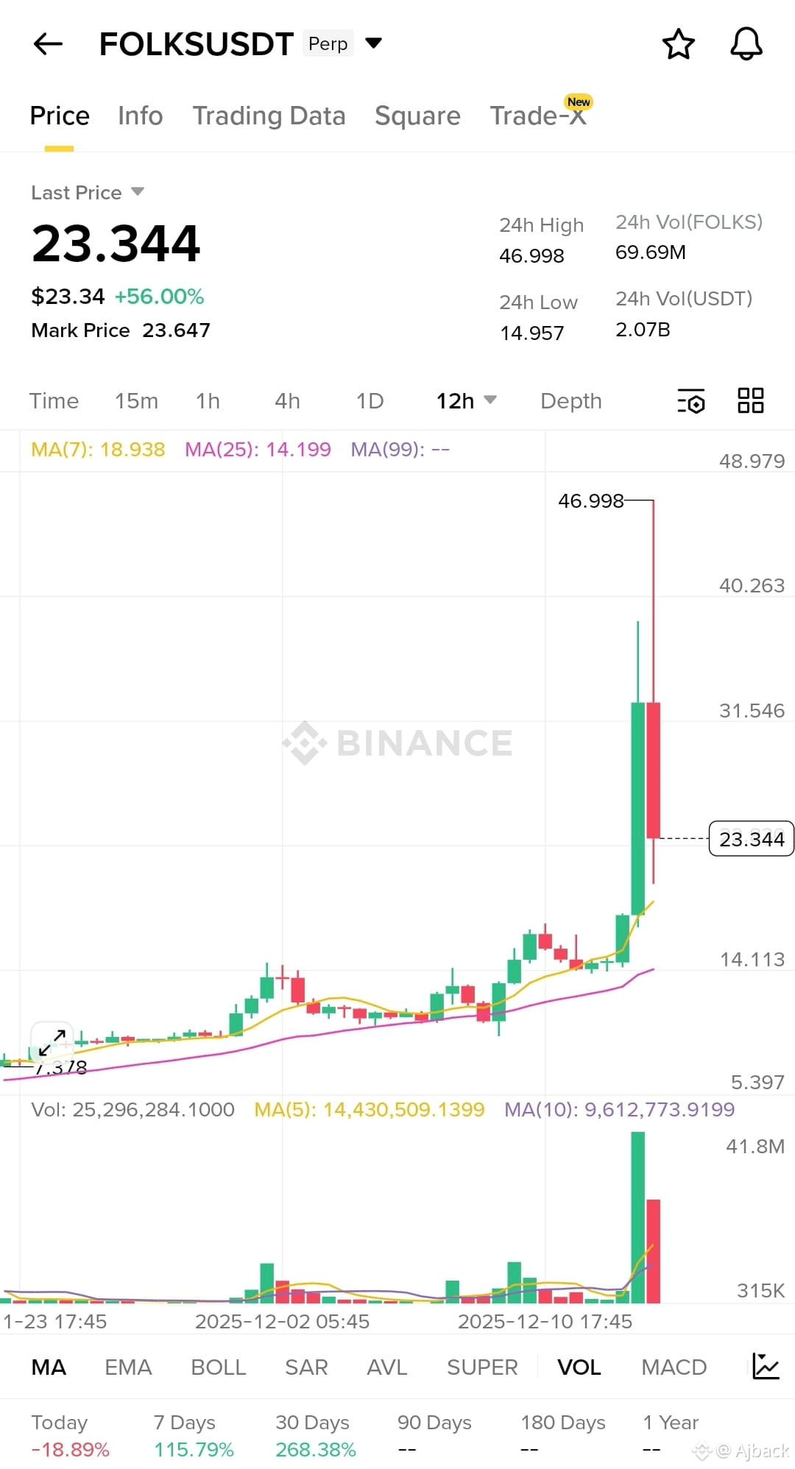
Task: Click the 23.344 current price marker
Action: pos(751,839)
